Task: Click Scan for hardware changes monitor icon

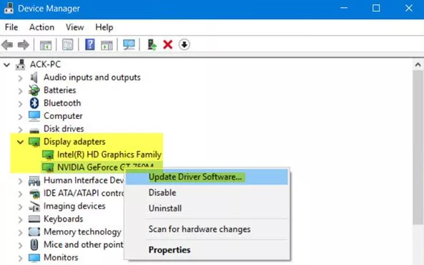Action: pyautogui.click(x=129, y=45)
